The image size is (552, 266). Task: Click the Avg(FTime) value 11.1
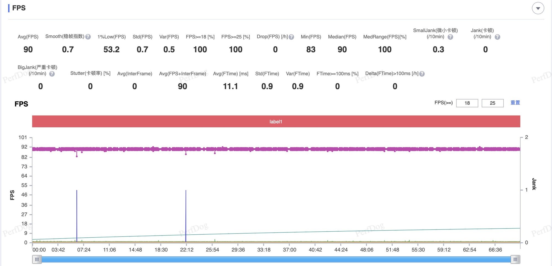[230, 86]
